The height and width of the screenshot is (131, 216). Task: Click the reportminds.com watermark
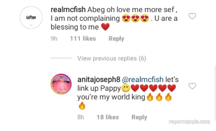pos(189,122)
